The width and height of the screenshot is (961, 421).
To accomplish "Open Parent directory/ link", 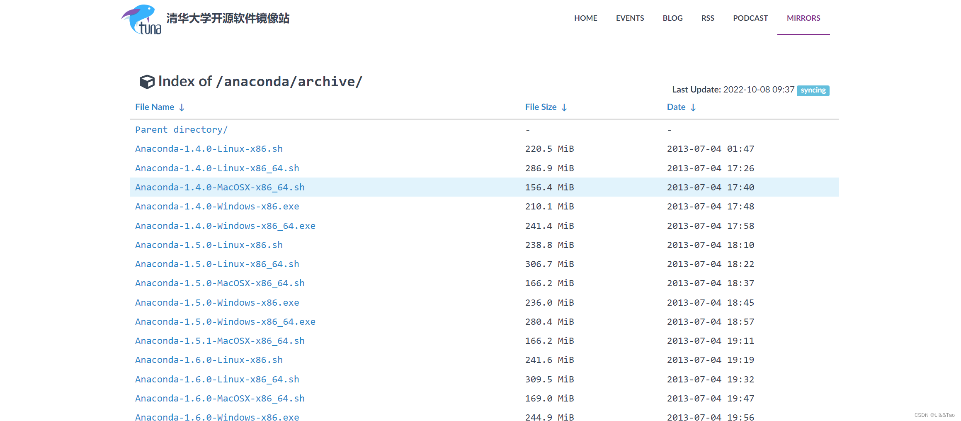I will pos(181,129).
